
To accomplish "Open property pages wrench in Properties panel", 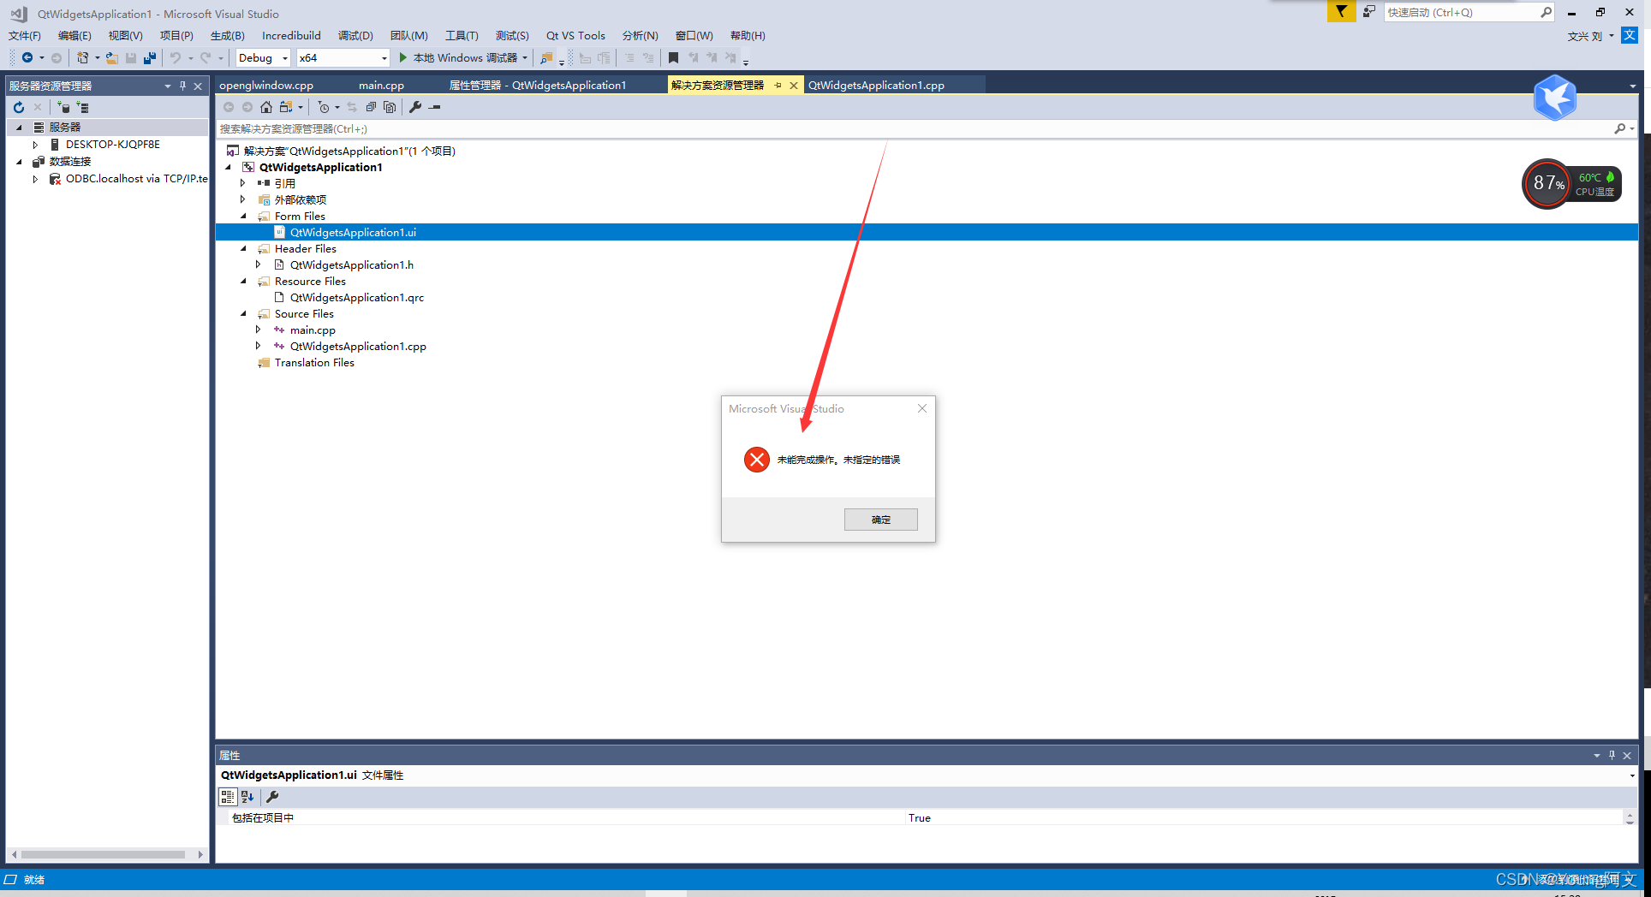I will (x=272, y=797).
